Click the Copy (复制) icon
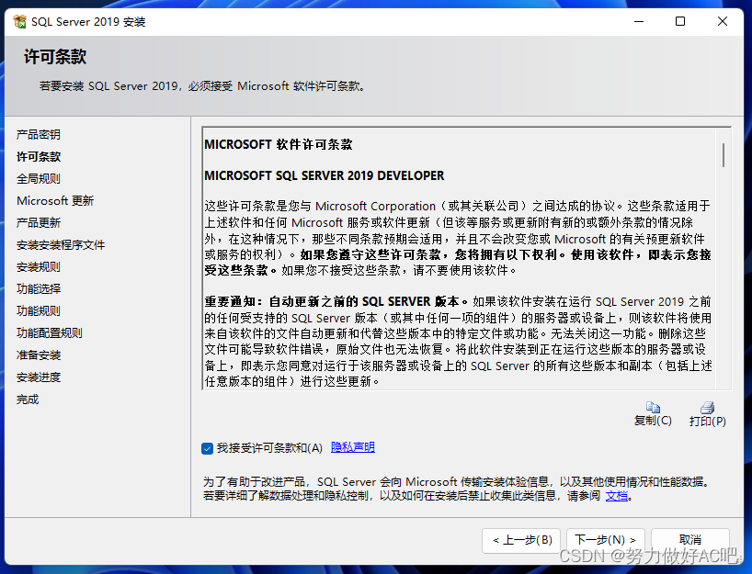The height and width of the screenshot is (574, 752). point(653,407)
